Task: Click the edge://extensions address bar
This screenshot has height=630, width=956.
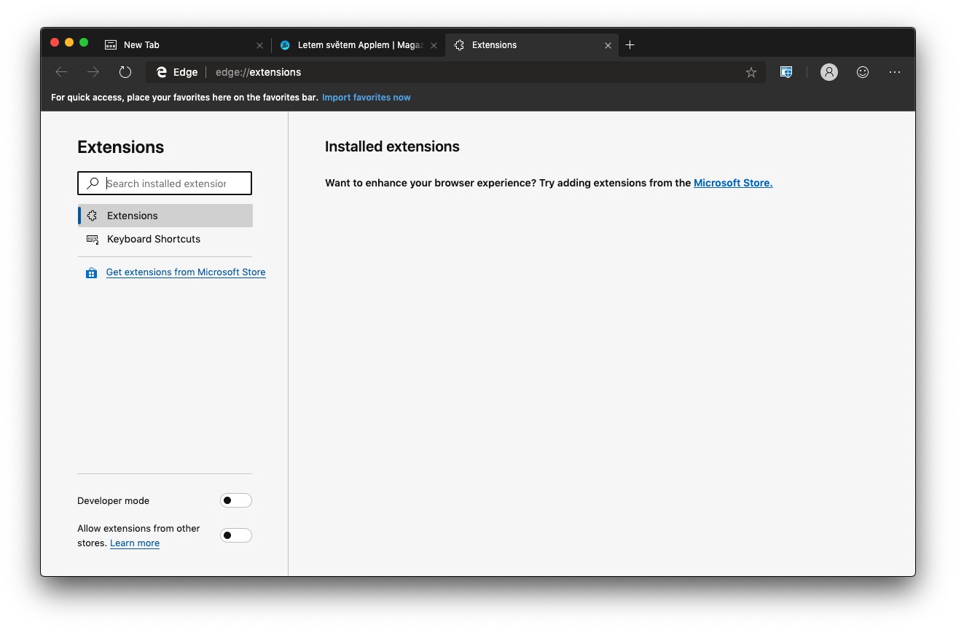Action: pos(455,72)
